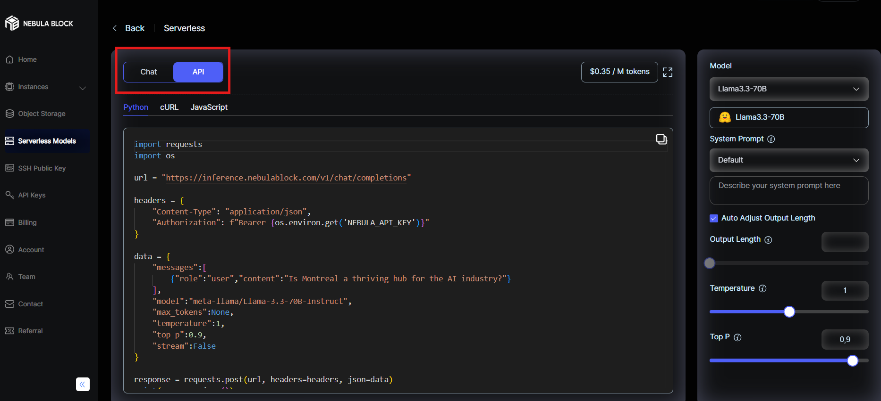Click the Temperature value field
Screen dimensions: 881x401
point(845,290)
